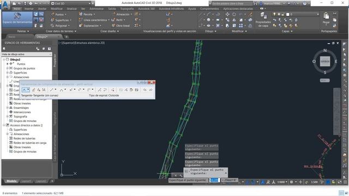Image resolution: width=349 pixels, height=196 pixels.
Task: Expand the Modificar panel group
Action: pos(239,32)
